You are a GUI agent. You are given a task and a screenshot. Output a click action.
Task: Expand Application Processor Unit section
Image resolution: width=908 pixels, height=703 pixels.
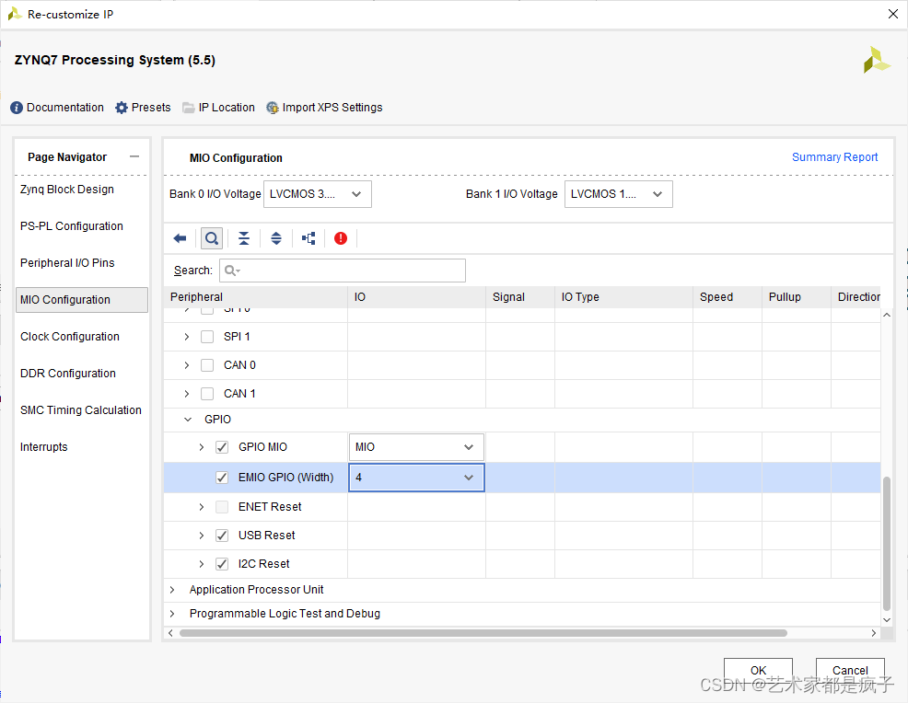172,590
